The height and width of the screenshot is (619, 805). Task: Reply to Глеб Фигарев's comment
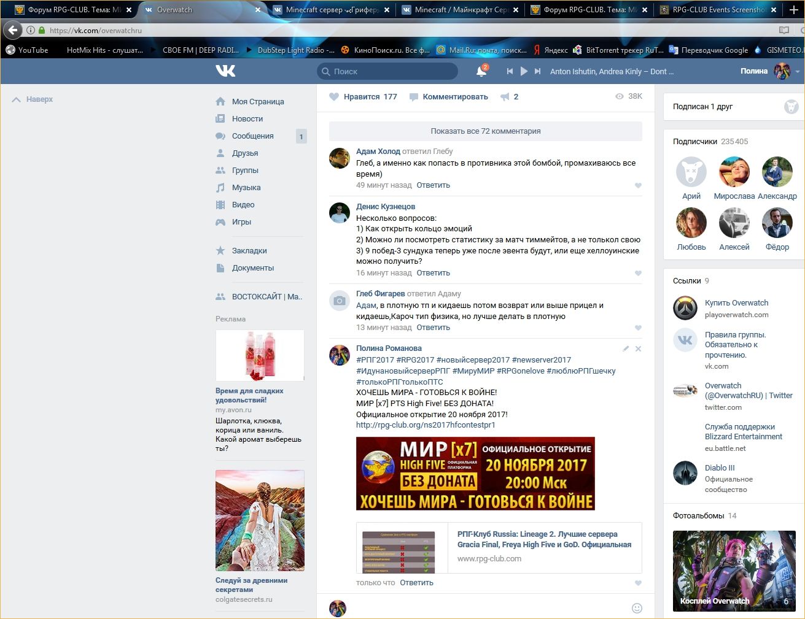click(434, 328)
